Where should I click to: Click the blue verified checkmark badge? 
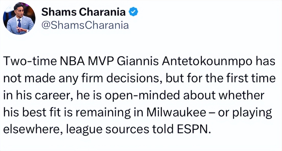tap(133, 12)
